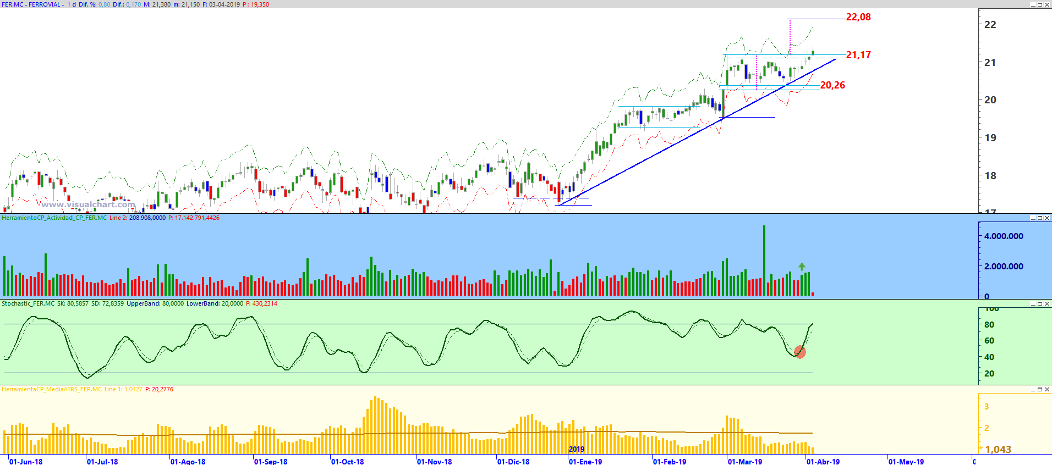Click the 2.000.000 volume axis label
The image size is (1052, 465).
point(1004,267)
